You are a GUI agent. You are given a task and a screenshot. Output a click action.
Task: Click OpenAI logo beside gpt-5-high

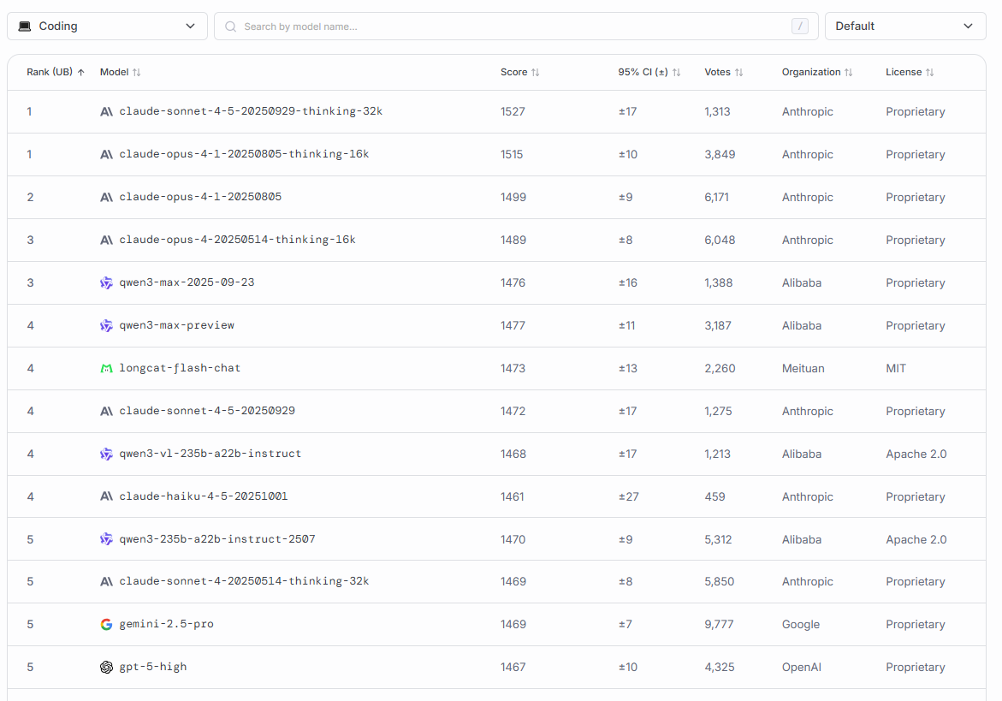point(107,667)
